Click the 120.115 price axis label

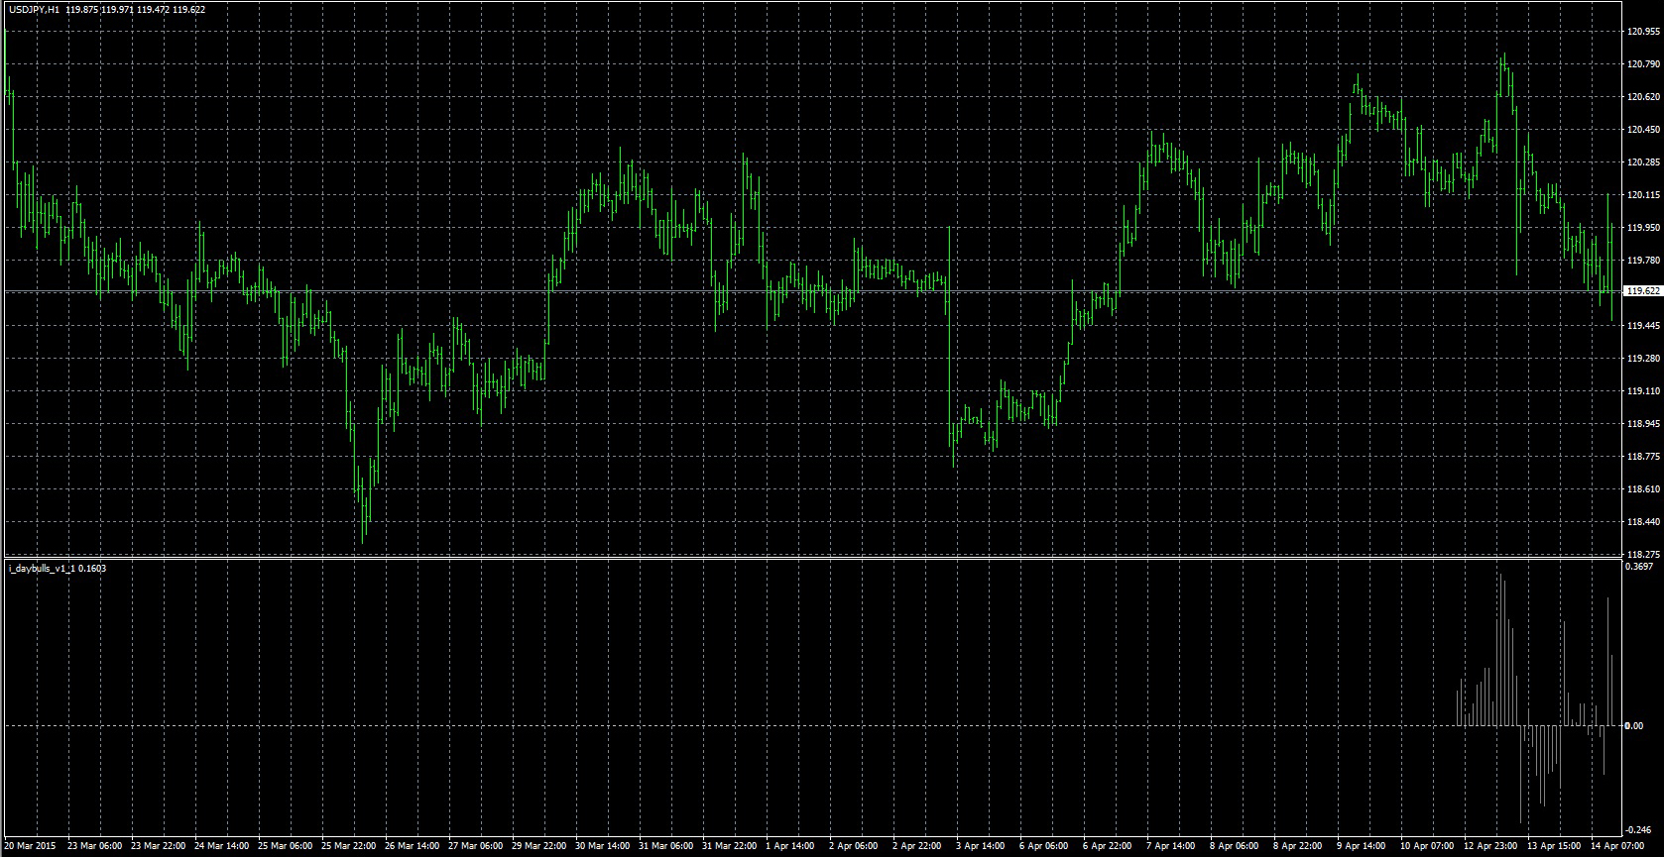1644,195
